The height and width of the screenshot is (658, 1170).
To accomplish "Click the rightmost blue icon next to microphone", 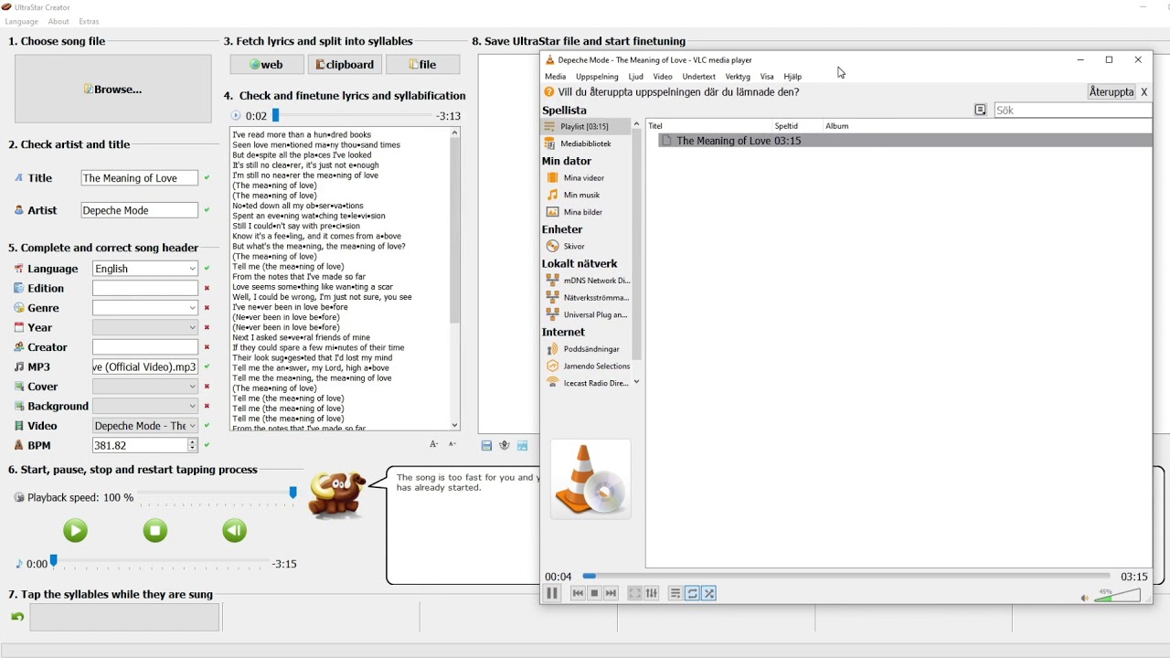I will pyautogui.click(x=523, y=446).
